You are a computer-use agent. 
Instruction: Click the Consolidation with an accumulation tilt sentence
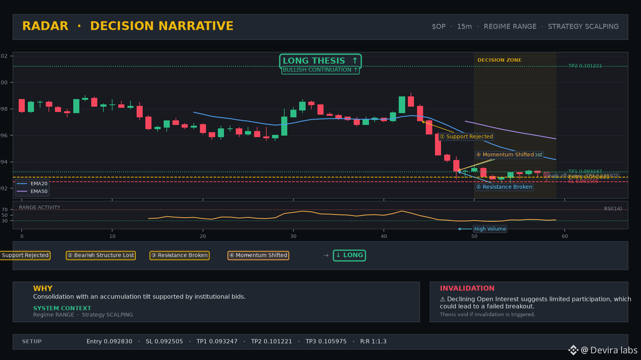[139, 297]
